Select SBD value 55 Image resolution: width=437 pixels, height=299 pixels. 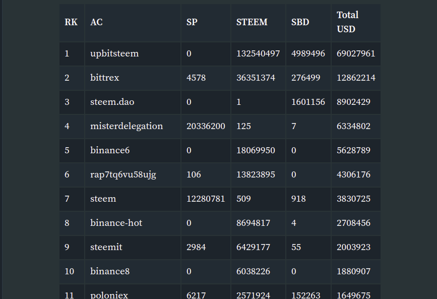296,247
